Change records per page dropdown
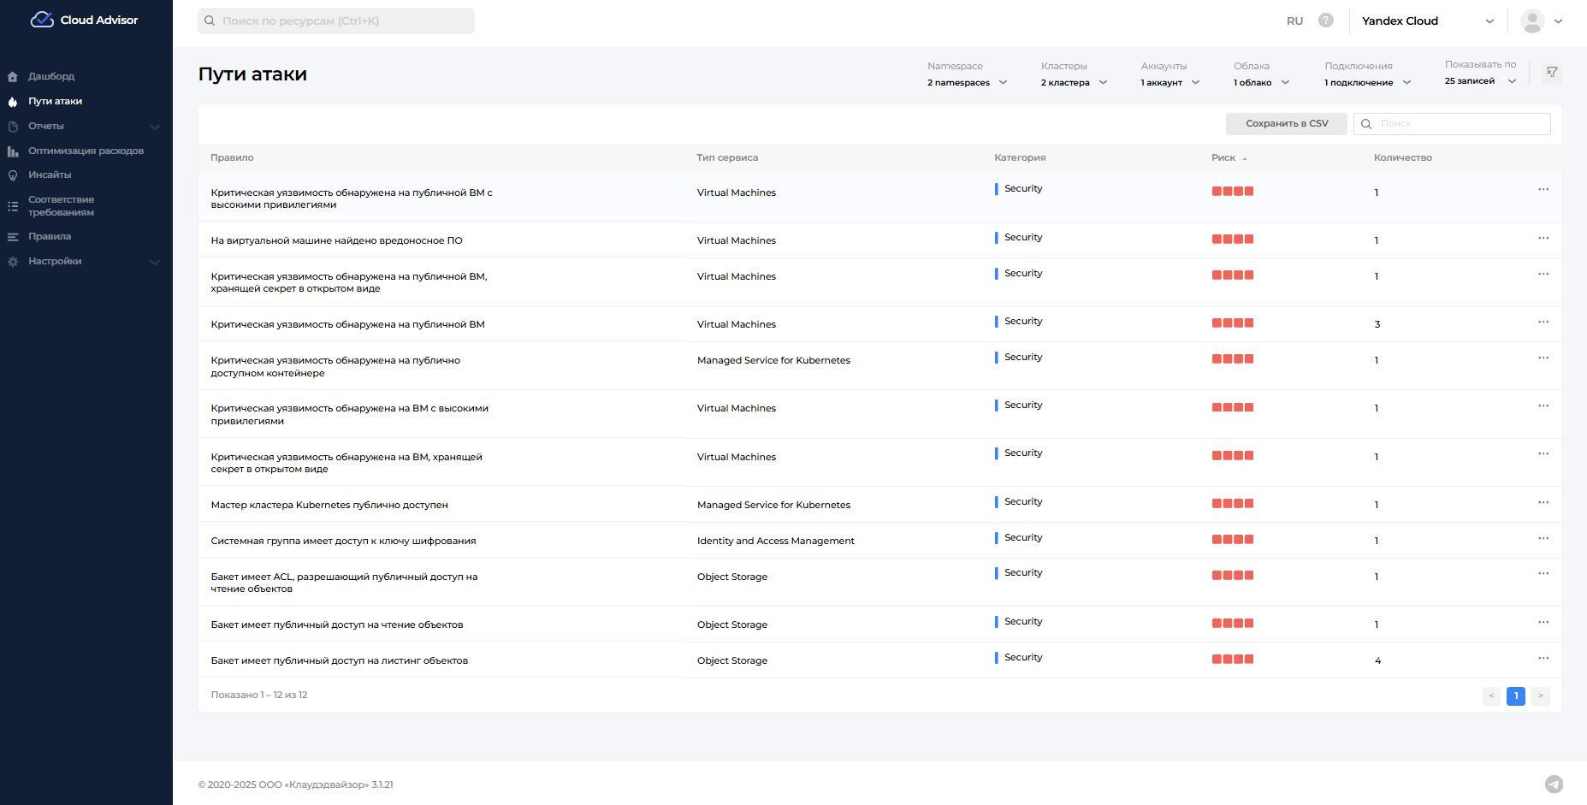 click(x=1480, y=81)
